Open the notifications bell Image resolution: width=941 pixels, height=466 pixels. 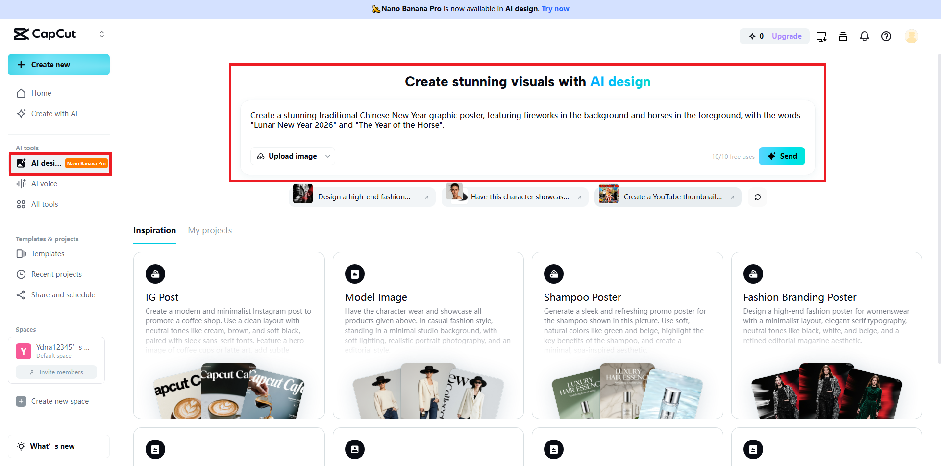(x=864, y=36)
